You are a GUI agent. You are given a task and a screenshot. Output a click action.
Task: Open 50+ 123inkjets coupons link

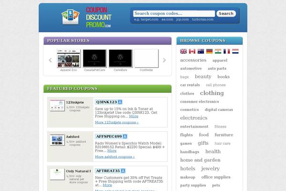[78, 109]
